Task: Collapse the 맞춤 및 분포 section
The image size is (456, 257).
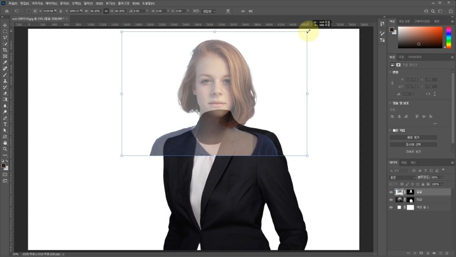Action: pos(391,103)
